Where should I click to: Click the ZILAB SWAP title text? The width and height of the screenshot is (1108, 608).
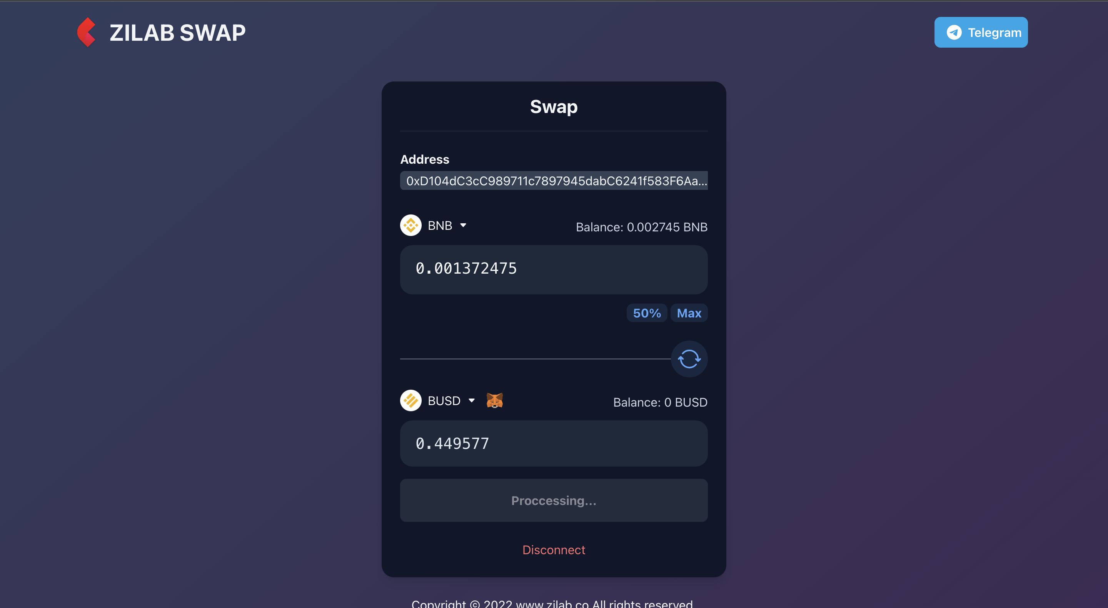[x=177, y=33]
